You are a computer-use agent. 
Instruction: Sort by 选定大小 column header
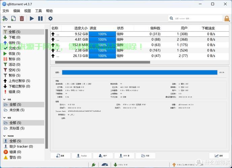[75, 28]
